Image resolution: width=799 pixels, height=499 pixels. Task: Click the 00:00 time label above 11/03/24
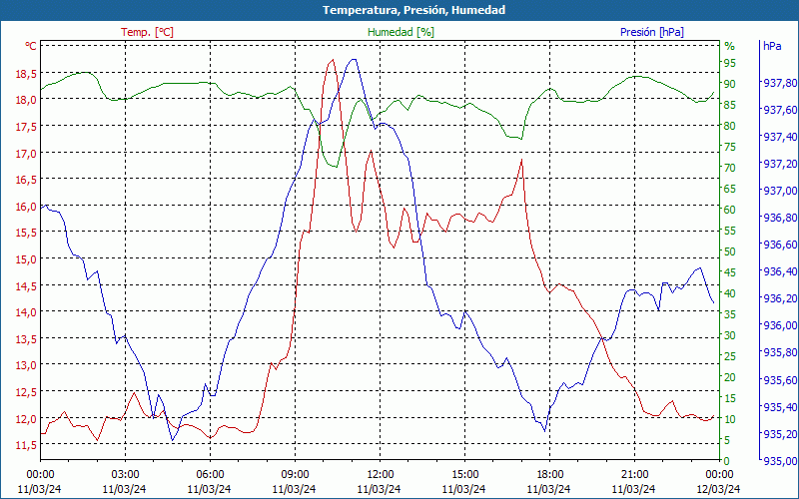point(40,475)
